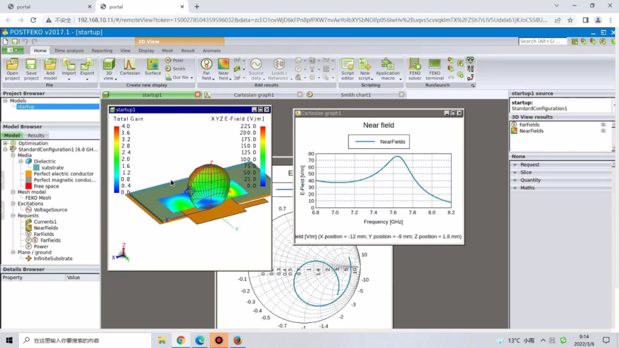Toggle visibility of FarFields result
Viewport: 619px width, 348px height.
[603, 125]
